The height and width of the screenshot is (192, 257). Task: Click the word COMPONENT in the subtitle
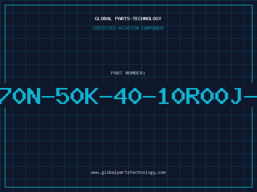pos(153,28)
